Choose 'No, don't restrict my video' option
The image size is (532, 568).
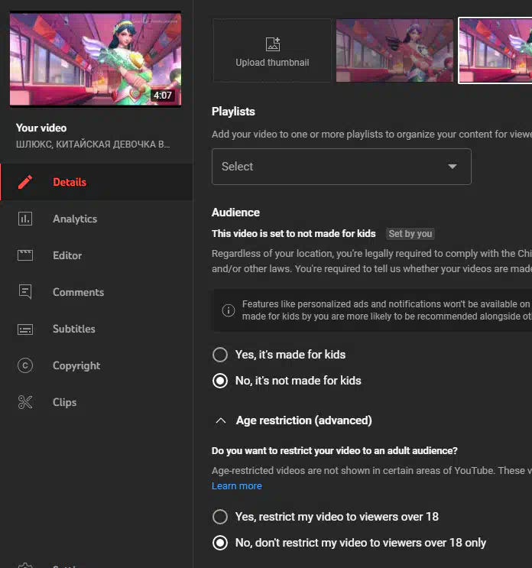coord(220,543)
